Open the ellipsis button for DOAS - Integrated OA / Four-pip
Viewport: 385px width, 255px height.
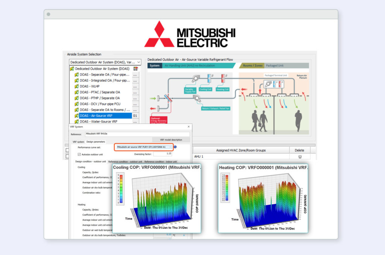tap(135, 80)
